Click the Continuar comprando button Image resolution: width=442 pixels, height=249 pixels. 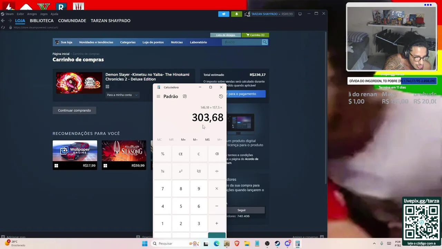(74, 110)
